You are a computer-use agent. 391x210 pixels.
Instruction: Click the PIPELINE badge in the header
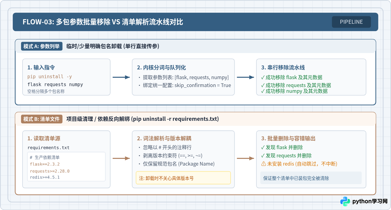point(351,22)
